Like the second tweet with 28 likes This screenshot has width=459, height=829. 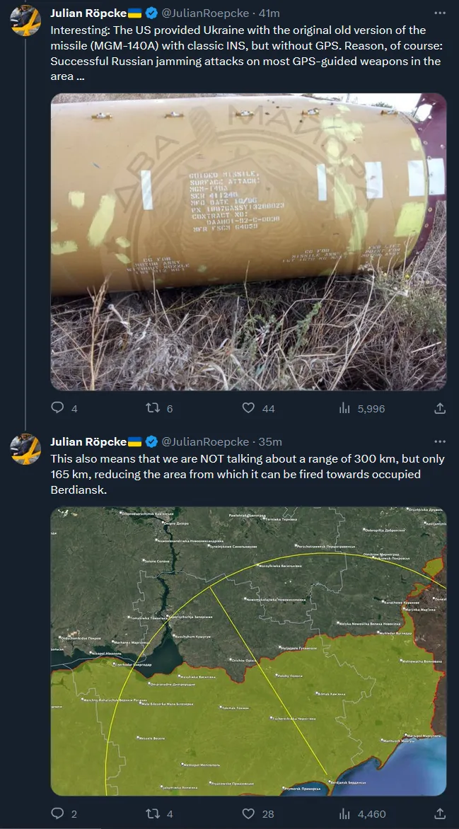248,814
